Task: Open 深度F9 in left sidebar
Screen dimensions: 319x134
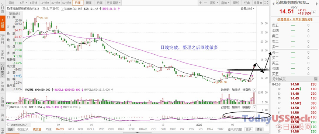Action: click(x=3, y=54)
